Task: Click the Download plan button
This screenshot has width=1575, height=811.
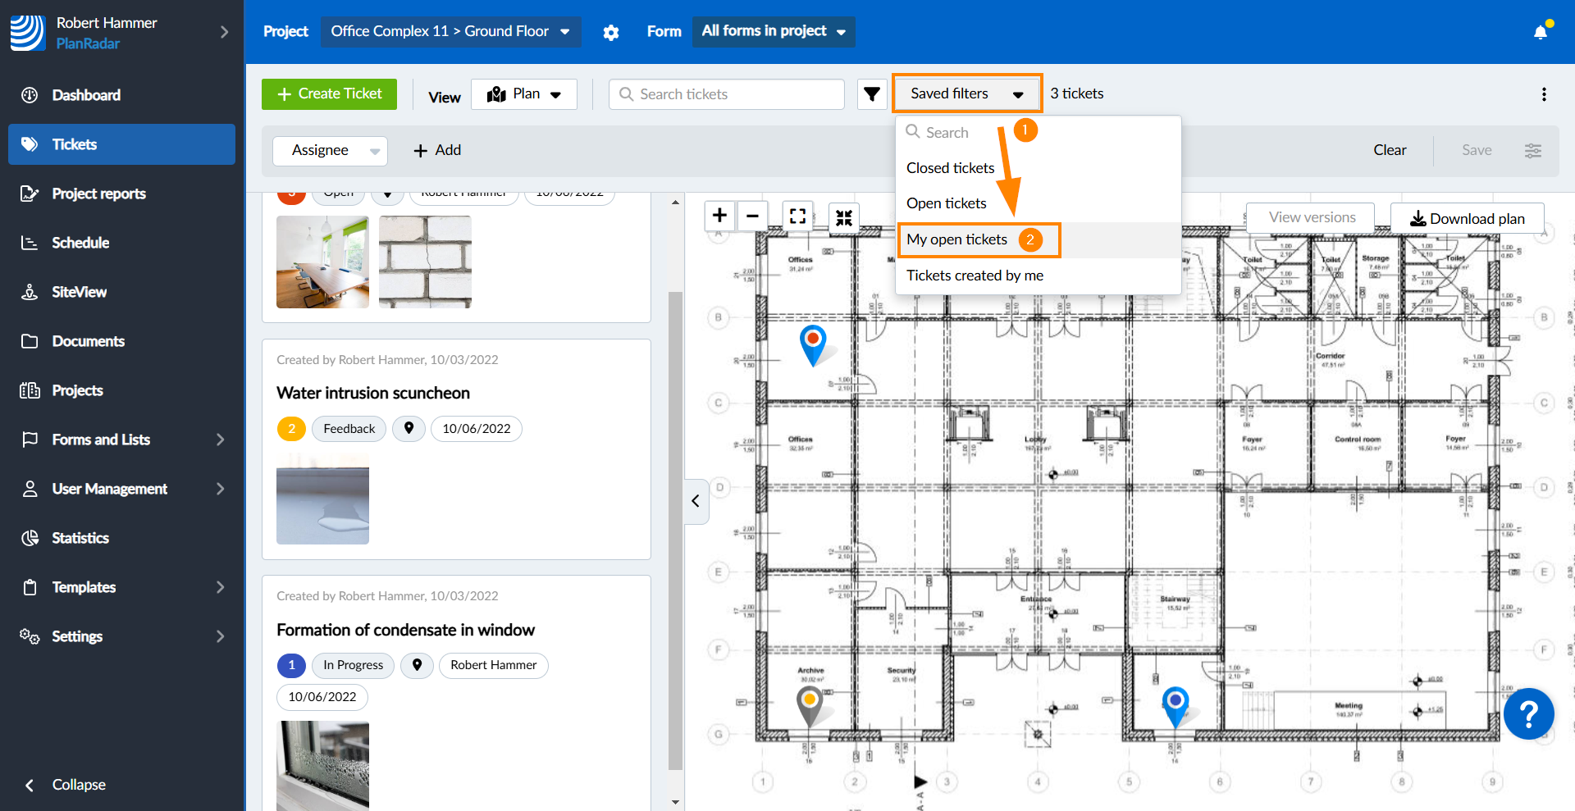Action: point(1467,219)
